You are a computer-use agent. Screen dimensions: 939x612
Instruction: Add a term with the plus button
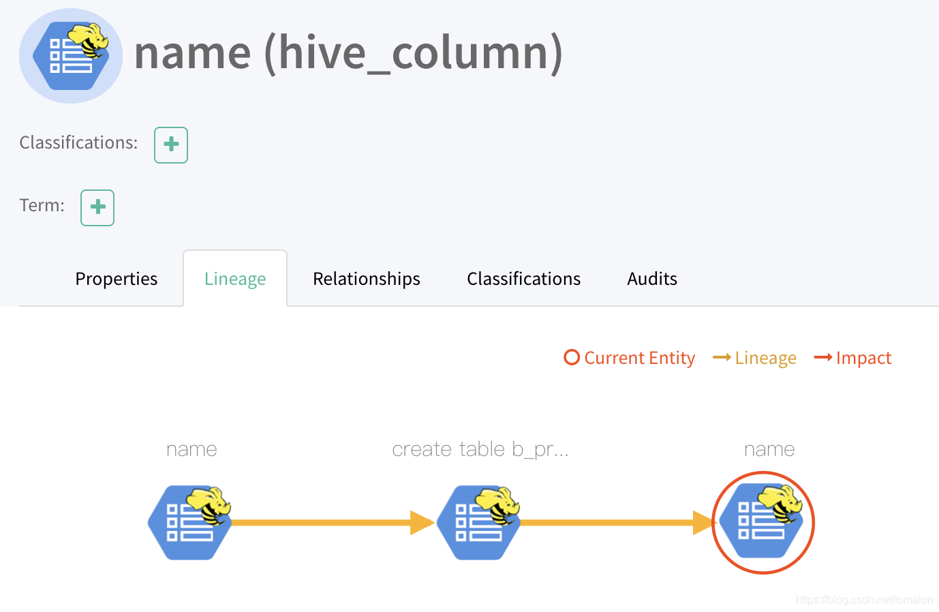click(97, 207)
